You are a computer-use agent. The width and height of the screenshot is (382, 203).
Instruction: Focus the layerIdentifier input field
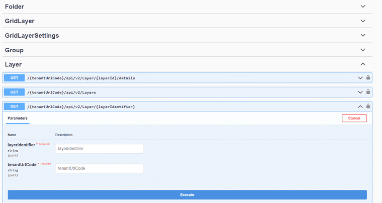point(100,149)
